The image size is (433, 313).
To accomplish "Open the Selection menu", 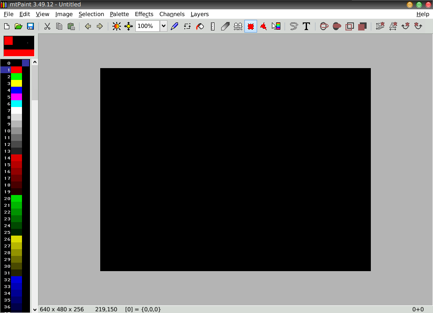I will point(91,14).
